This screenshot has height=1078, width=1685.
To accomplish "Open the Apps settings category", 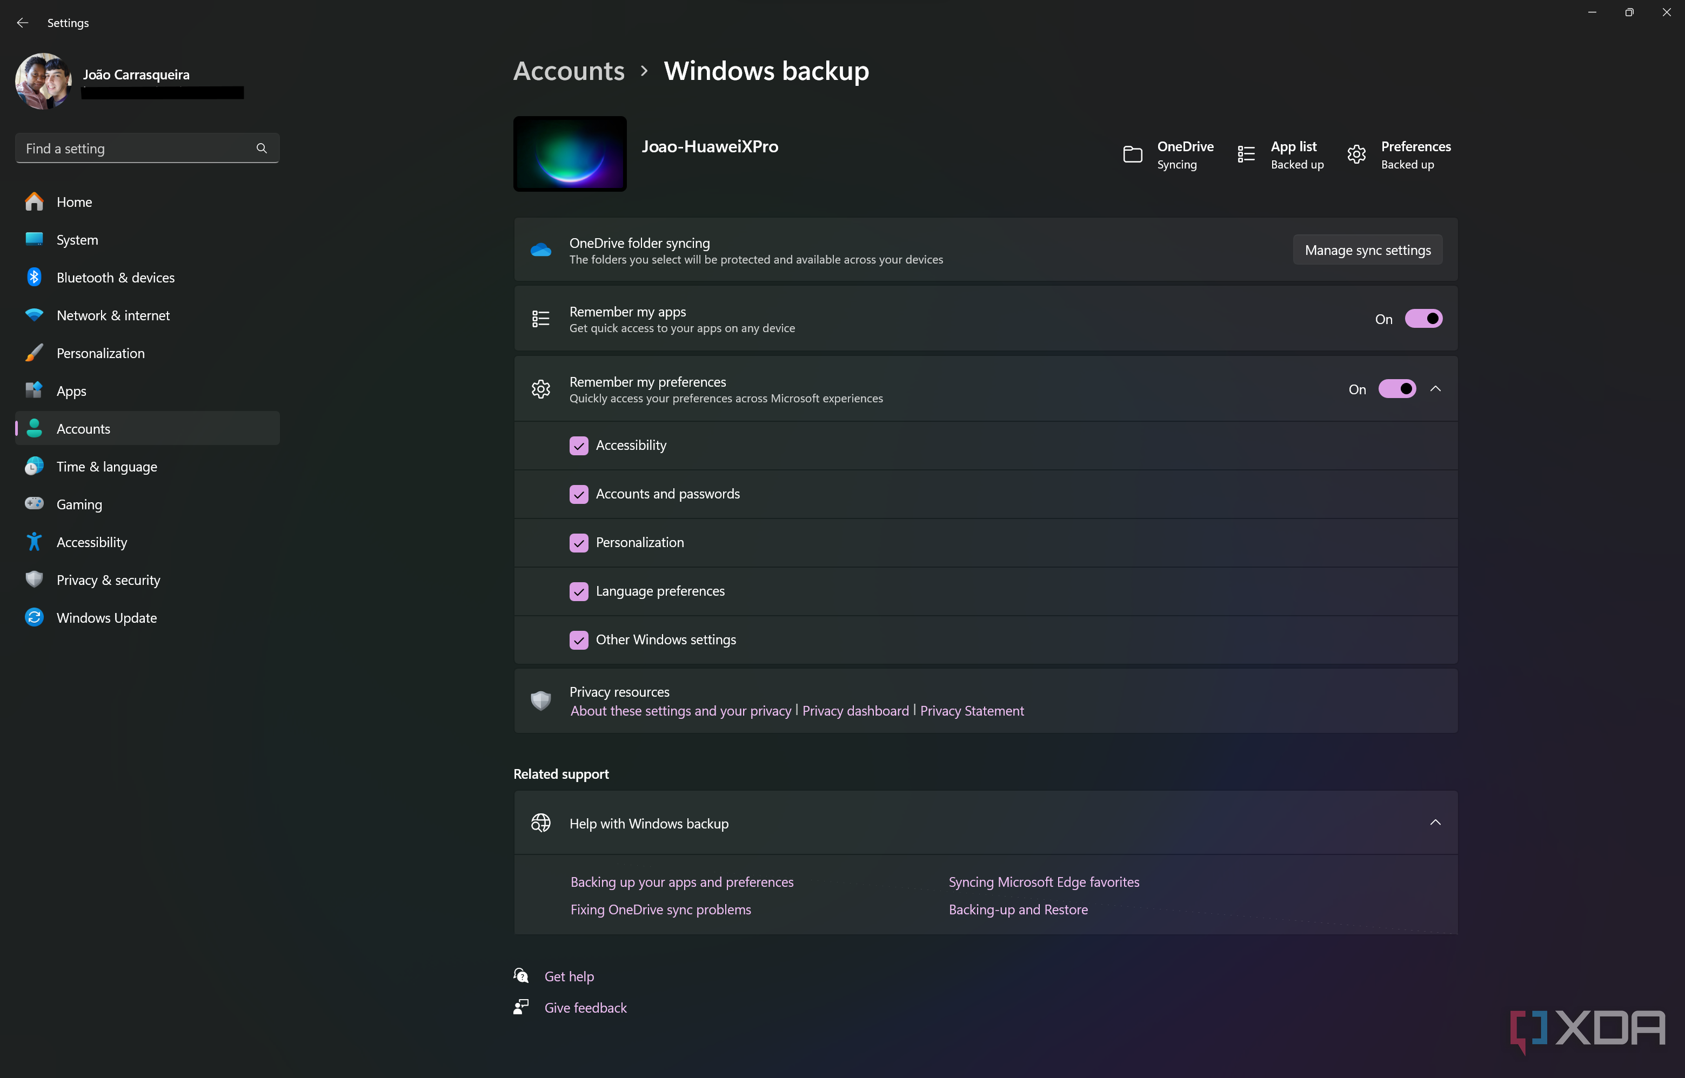I will pyautogui.click(x=147, y=390).
